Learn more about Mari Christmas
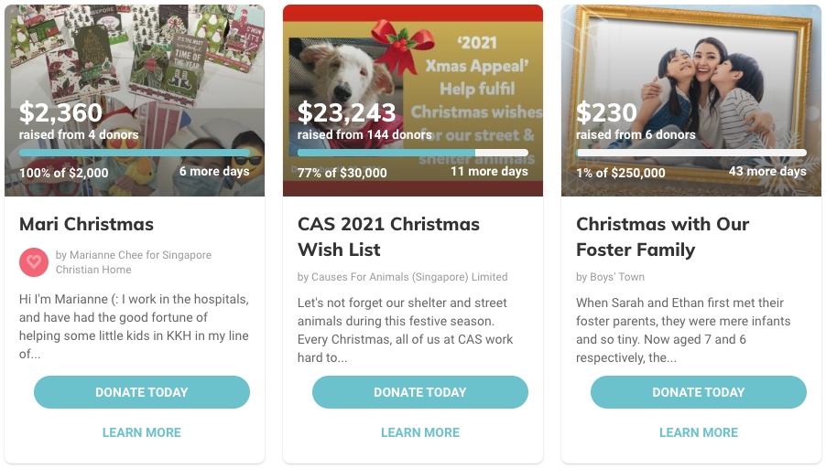This screenshot has width=826, height=468. 142,432
